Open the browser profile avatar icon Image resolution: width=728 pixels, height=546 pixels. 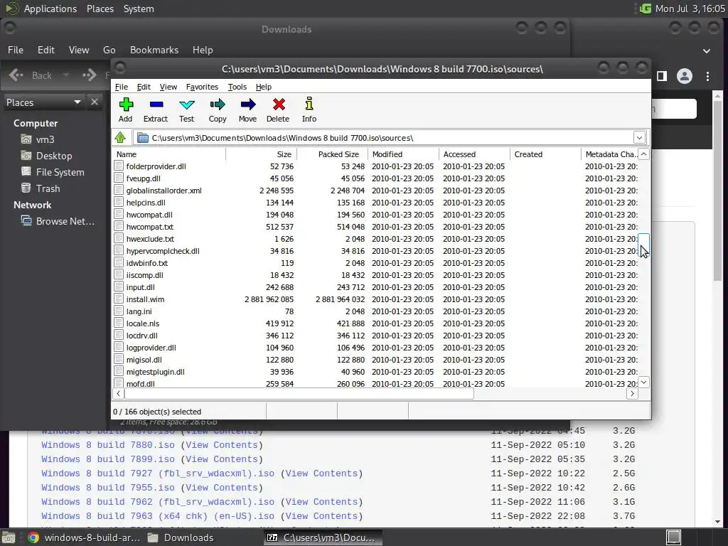[x=685, y=76]
